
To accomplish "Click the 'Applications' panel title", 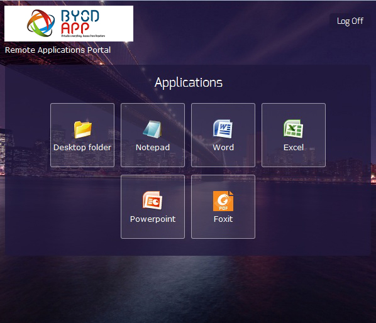I will click(189, 83).
